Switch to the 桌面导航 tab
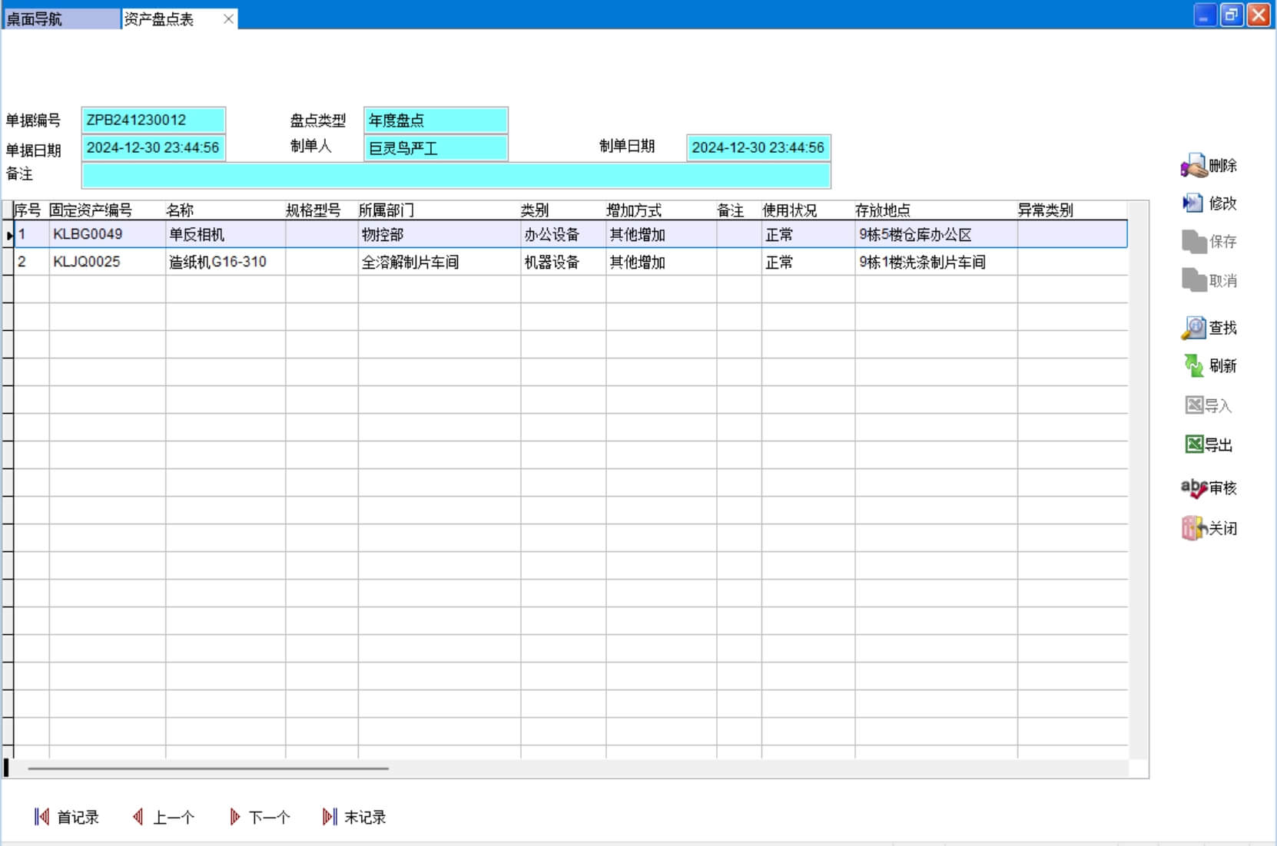Image resolution: width=1277 pixels, height=846 pixels. [61, 19]
